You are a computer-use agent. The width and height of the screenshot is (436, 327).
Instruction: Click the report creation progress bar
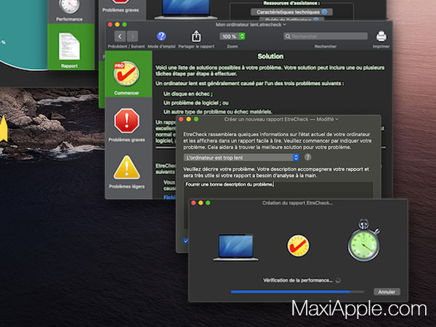tap(297, 291)
